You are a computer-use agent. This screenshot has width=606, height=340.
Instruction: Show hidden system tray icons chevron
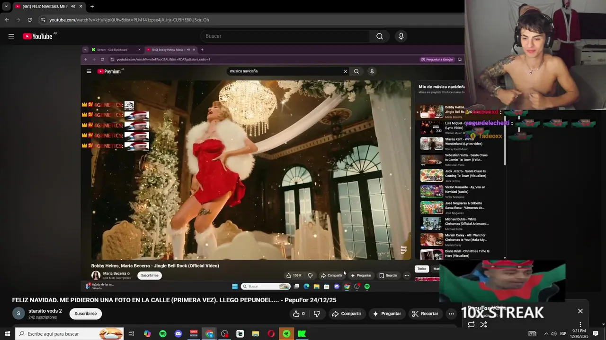point(546,334)
